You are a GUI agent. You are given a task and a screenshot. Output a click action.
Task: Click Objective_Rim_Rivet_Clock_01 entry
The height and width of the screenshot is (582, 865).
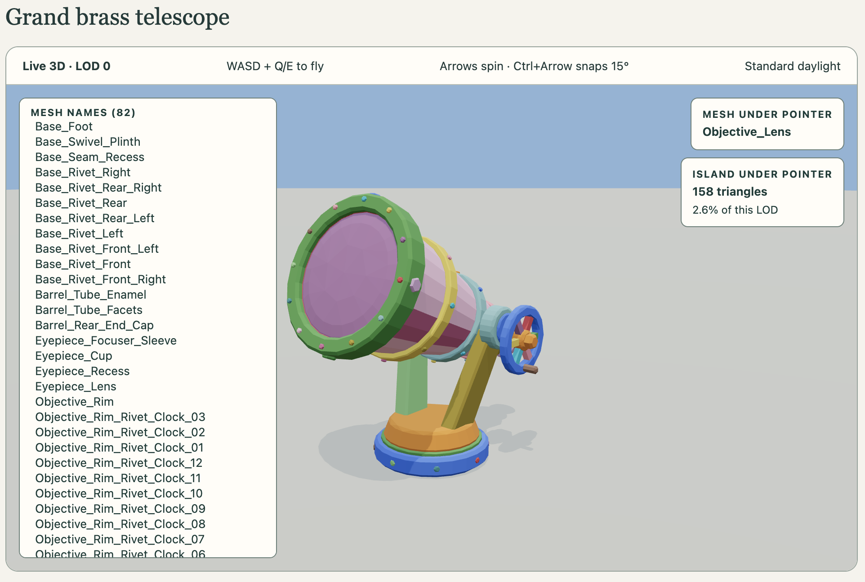coord(119,448)
